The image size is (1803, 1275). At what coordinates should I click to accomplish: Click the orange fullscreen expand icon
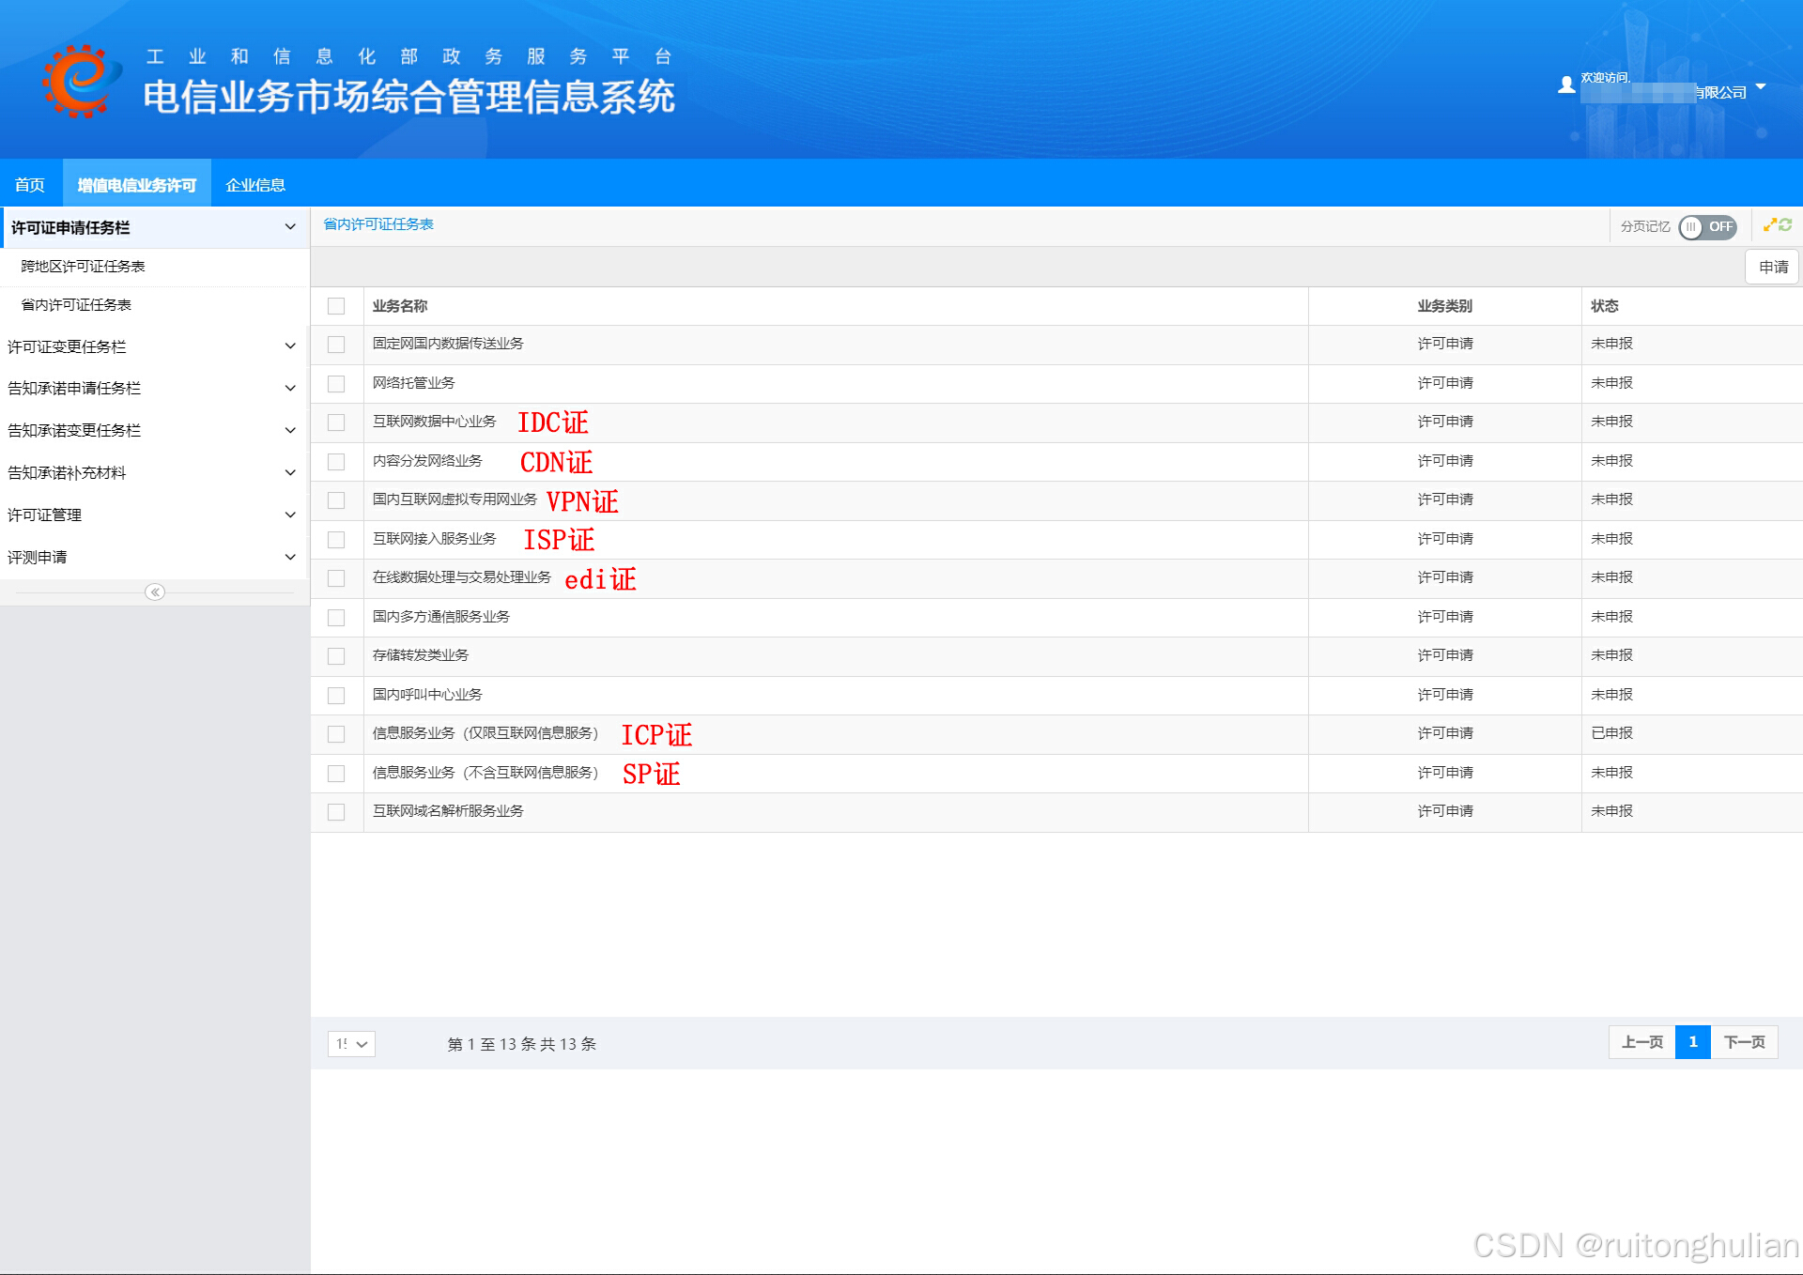(1769, 225)
